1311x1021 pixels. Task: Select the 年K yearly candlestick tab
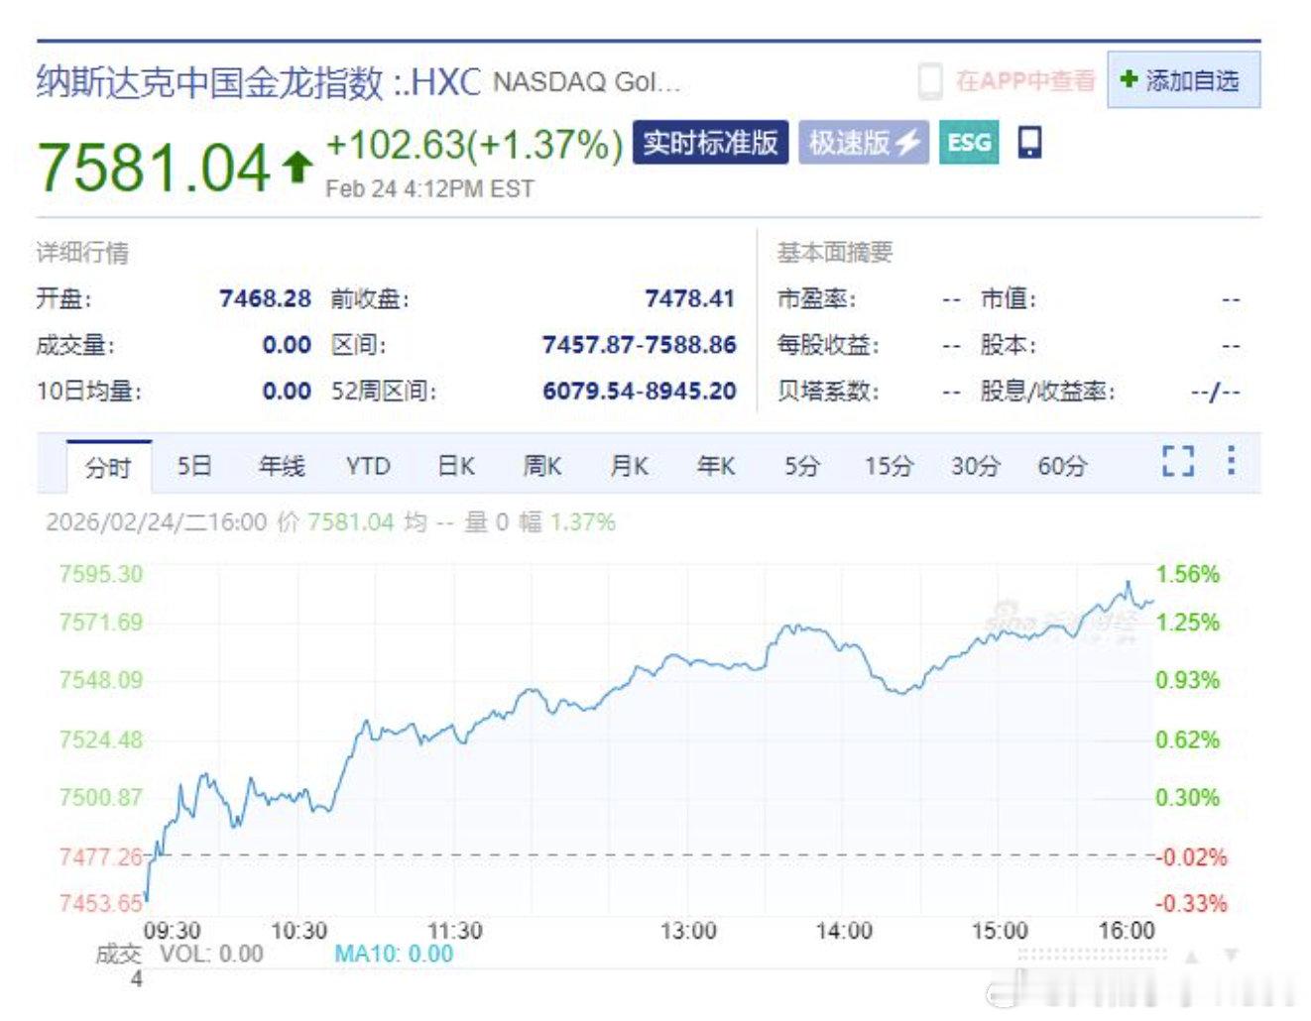click(x=716, y=466)
